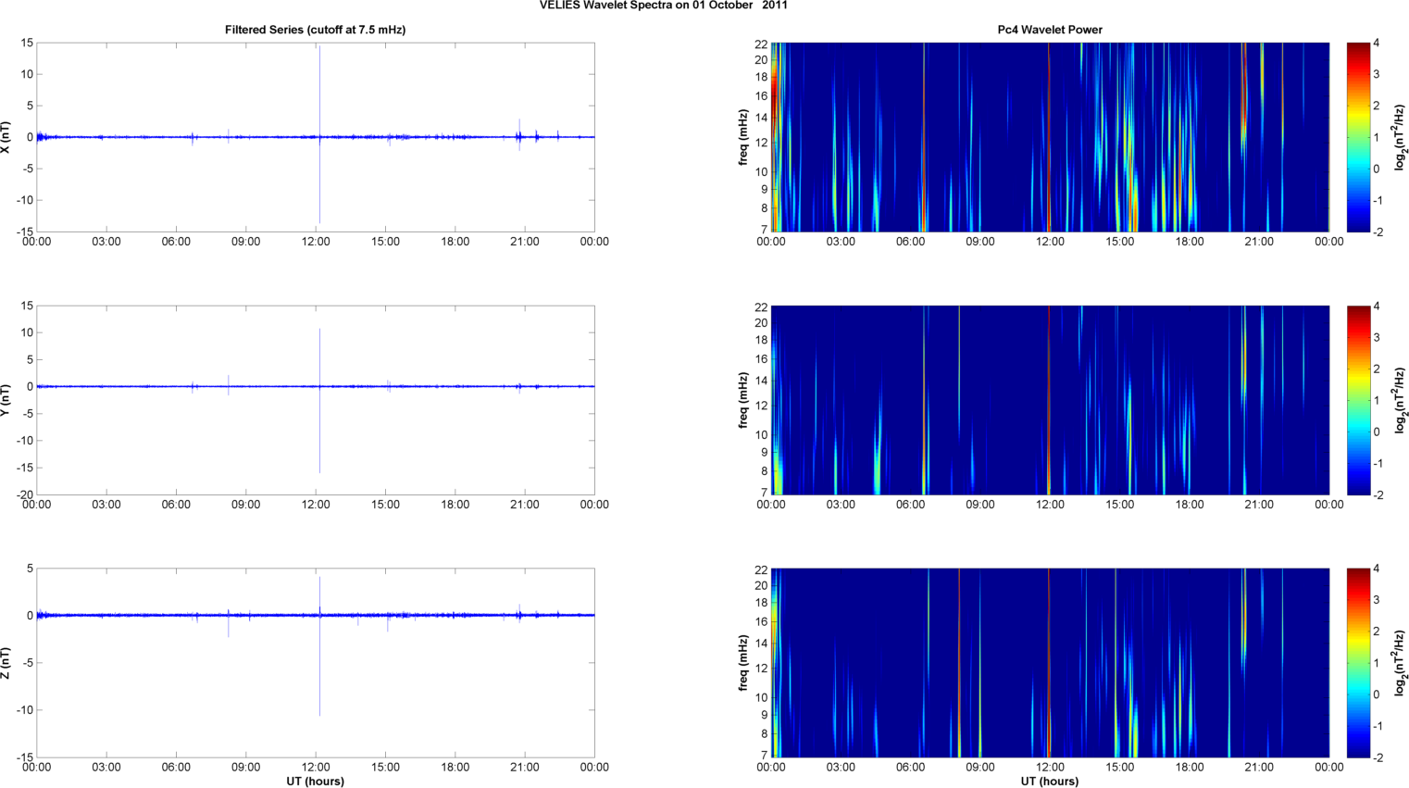Click "UT (hours)" under the Z filtered series
Image resolution: width=1409 pixels, height=788 pixels.
pyautogui.click(x=315, y=781)
